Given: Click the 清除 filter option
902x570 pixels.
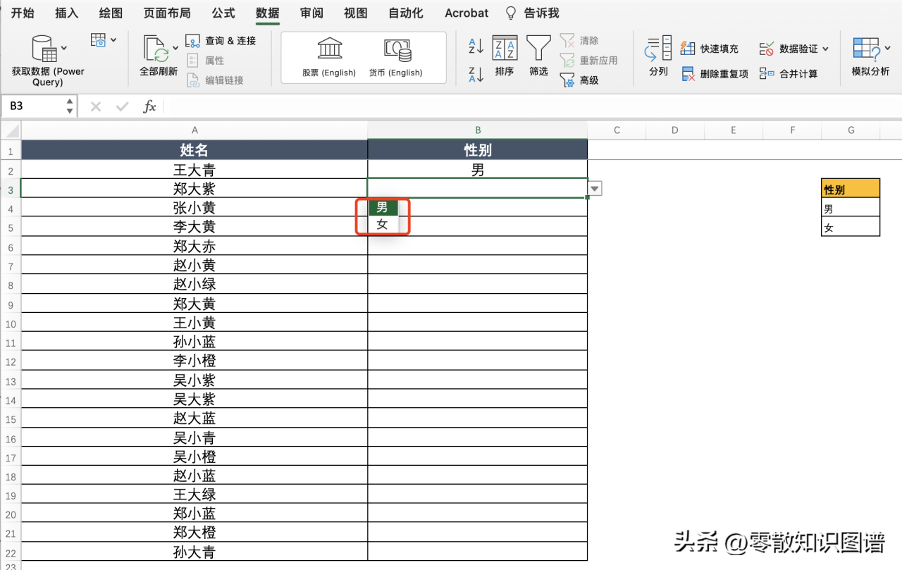Looking at the screenshot, I should pos(579,41).
